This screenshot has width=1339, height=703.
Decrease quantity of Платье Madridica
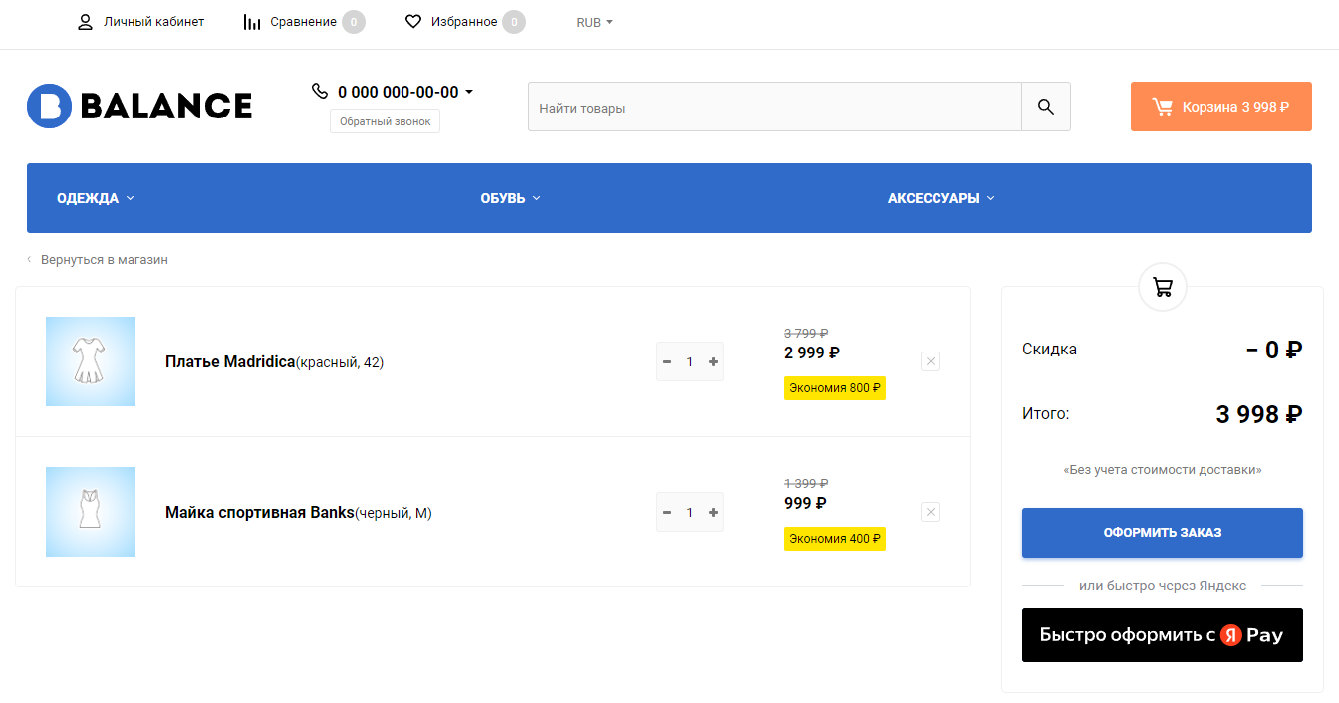coord(667,361)
